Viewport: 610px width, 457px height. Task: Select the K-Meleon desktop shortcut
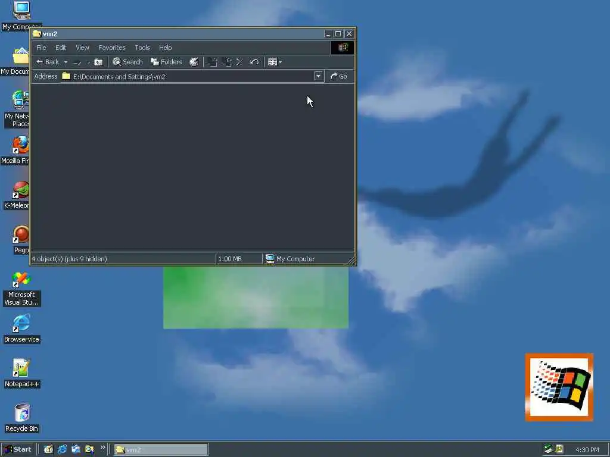(16, 195)
